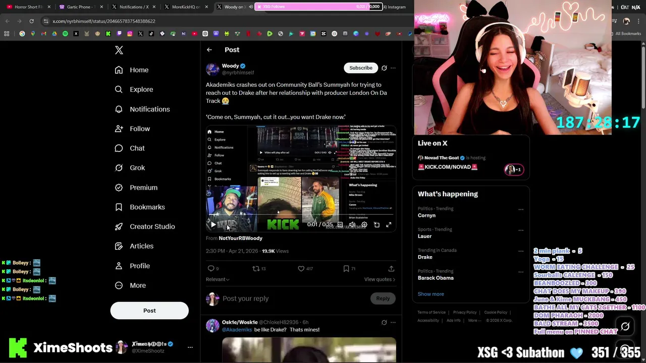
Task: Click the Post your reply field
Action: tap(296, 298)
